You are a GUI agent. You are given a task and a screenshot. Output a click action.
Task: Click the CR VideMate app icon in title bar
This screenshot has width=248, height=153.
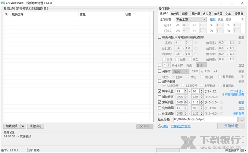pos(3,3)
